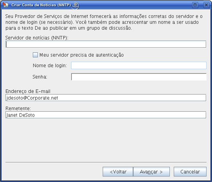Go back with the <Voltar button
Image resolution: width=212 pixels, height=182 pixels.
[x=118, y=172]
